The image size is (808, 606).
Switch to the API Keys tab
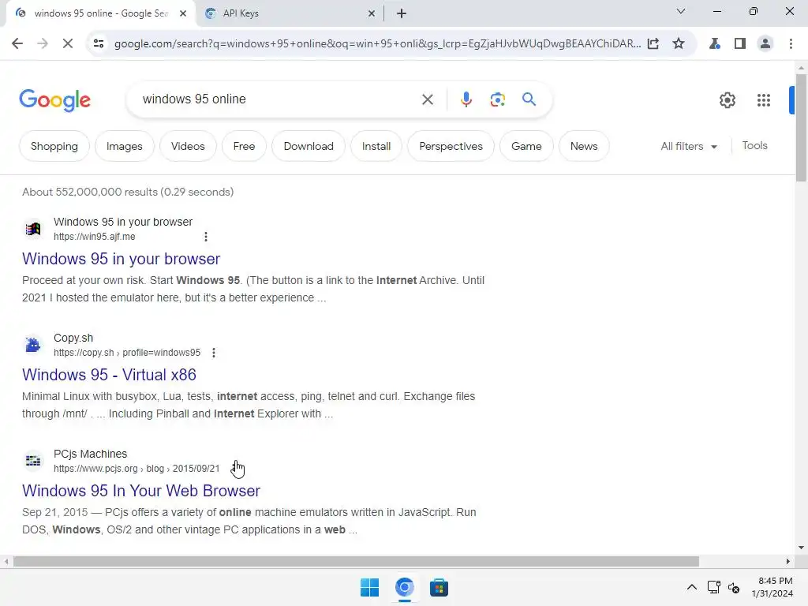click(x=289, y=13)
